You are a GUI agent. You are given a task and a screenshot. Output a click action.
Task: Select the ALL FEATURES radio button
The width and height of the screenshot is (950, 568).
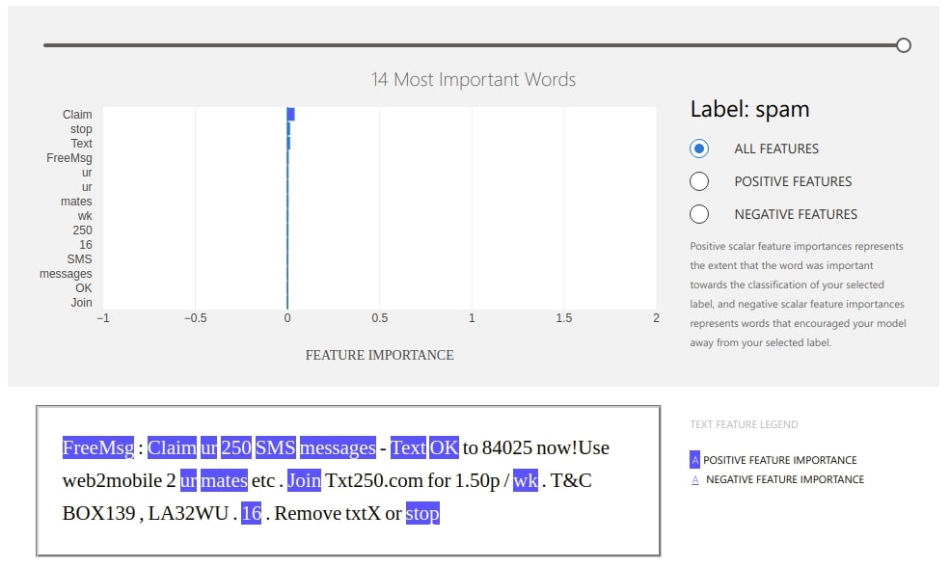[x=699, y=149]
